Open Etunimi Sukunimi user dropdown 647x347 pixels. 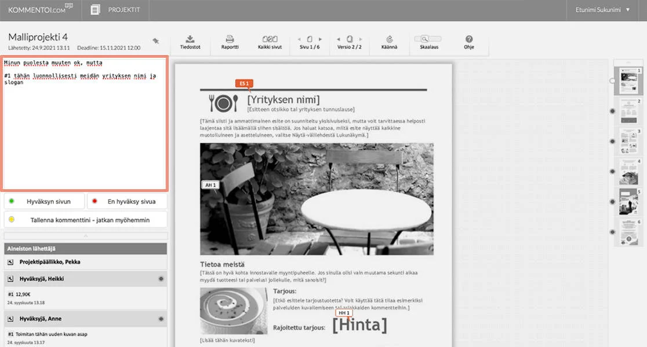pos(602,10)
